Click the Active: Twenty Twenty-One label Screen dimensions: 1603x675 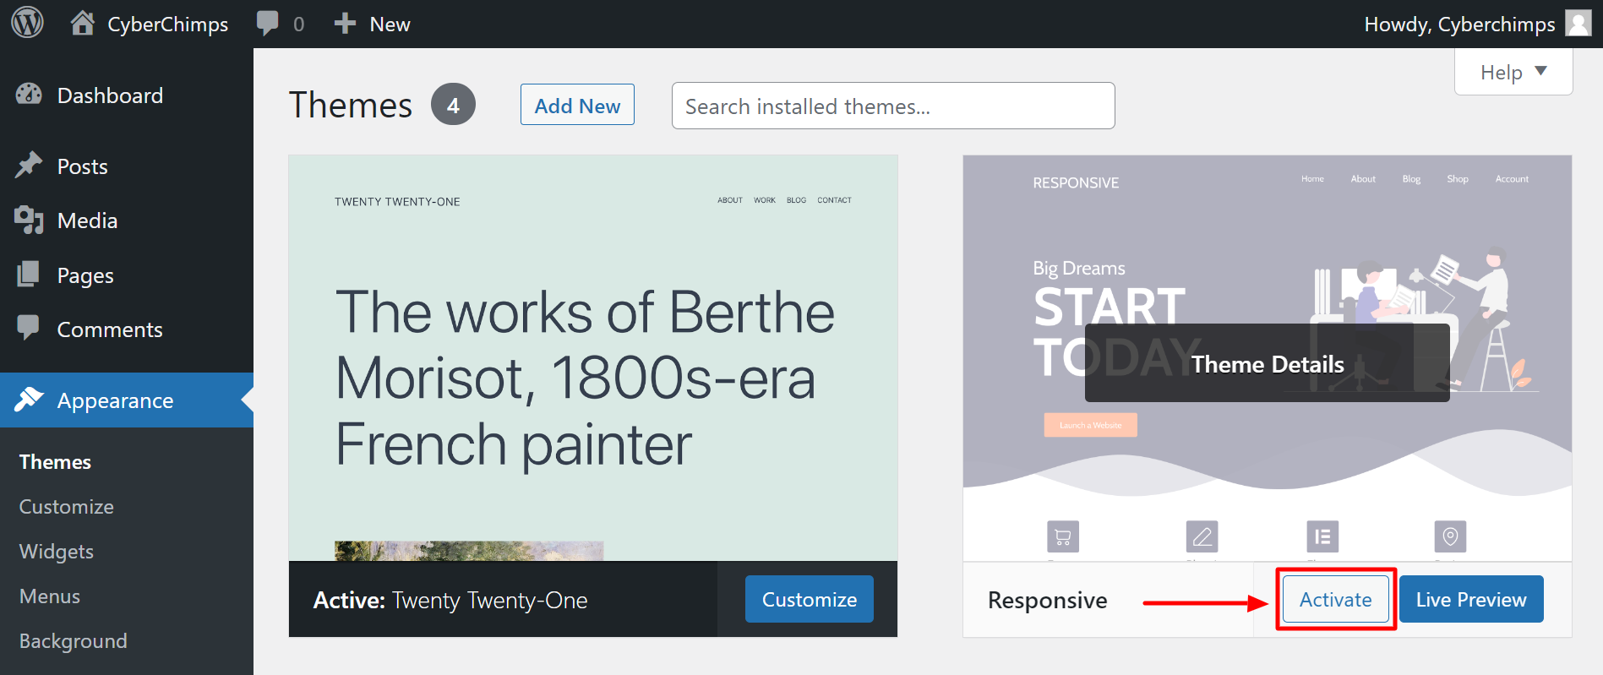pos(450,600)
